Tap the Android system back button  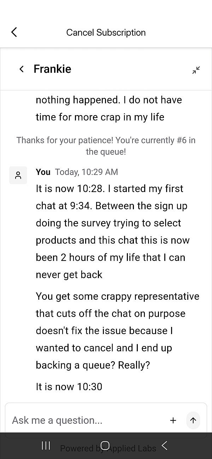point(164,446)
